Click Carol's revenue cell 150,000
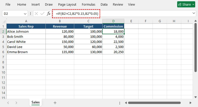This screenshot has width=198, height=107. pyautogui.click(x=60, y=42)
